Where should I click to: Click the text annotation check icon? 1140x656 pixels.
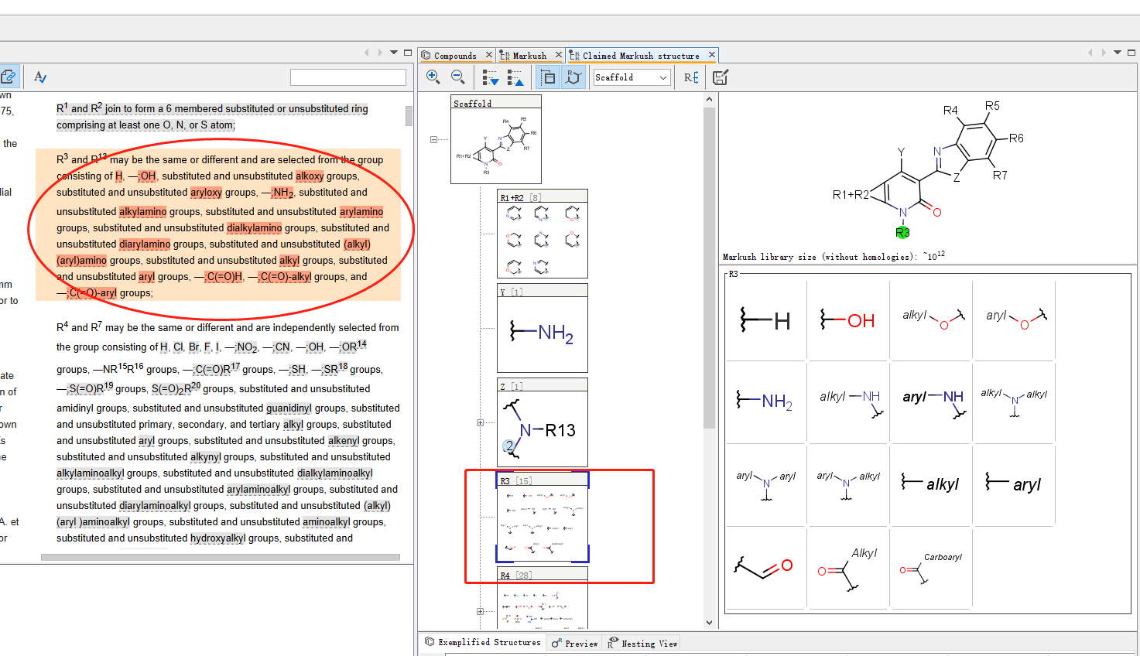[40, 77]
